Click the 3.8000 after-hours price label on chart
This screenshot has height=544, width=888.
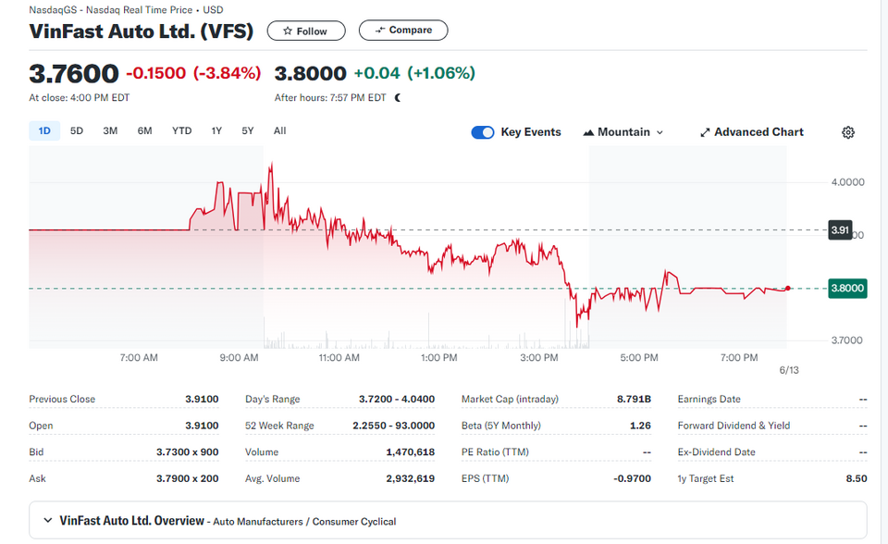click(847, 289)
